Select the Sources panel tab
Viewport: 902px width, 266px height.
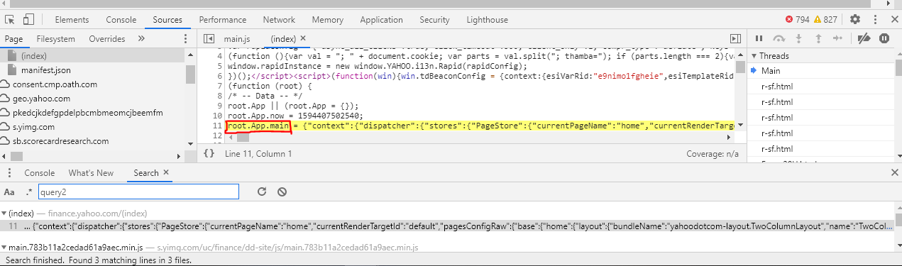(167, 20)
